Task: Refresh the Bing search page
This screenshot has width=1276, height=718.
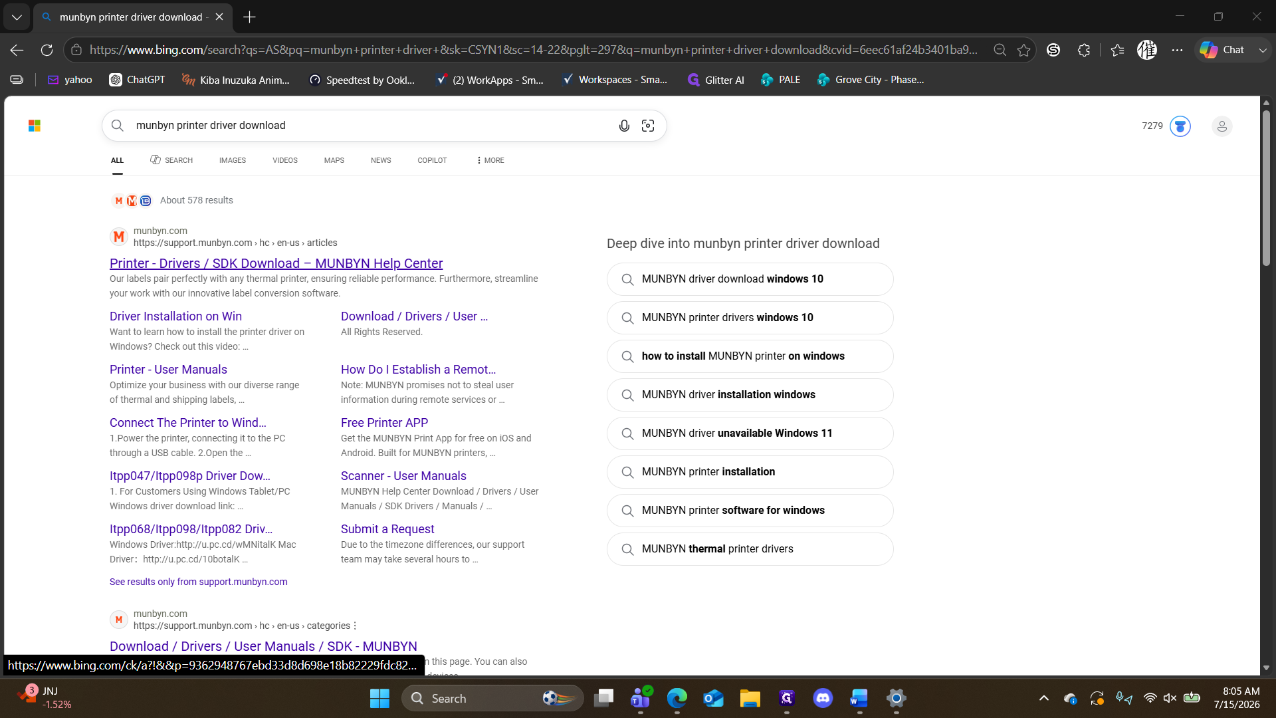Action: point(47,50)
